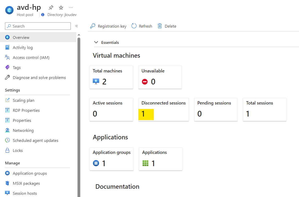Click the Refresh circular arrow icon
The image size is (299, 197).
(134, 26)
